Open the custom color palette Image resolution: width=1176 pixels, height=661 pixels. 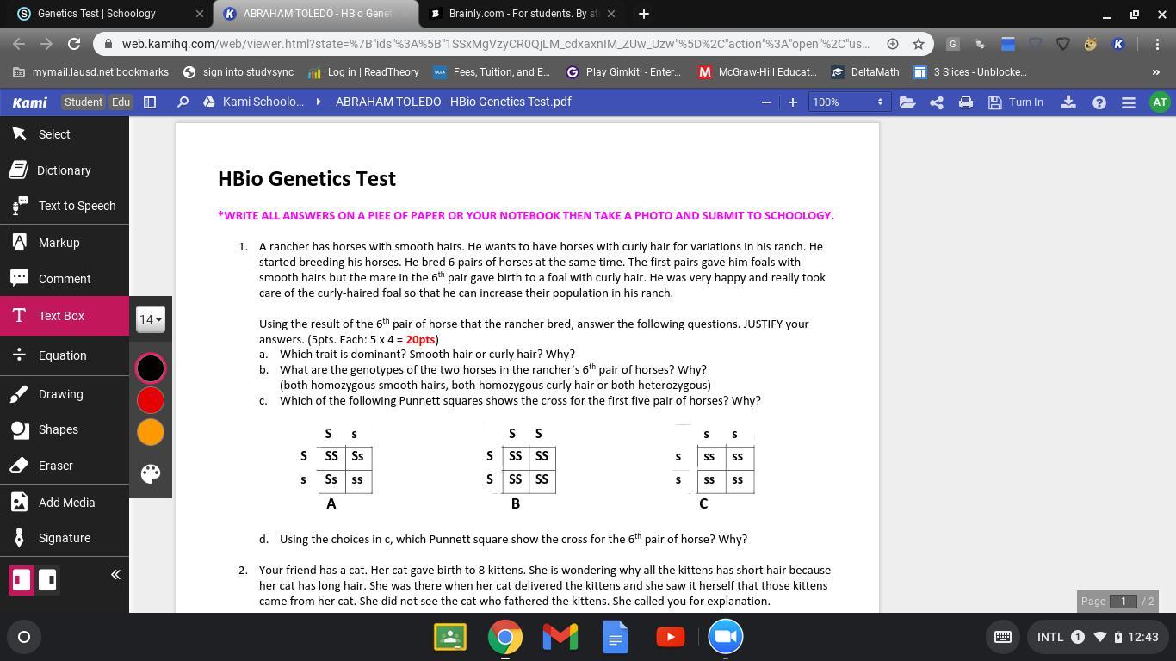[151, 473]
